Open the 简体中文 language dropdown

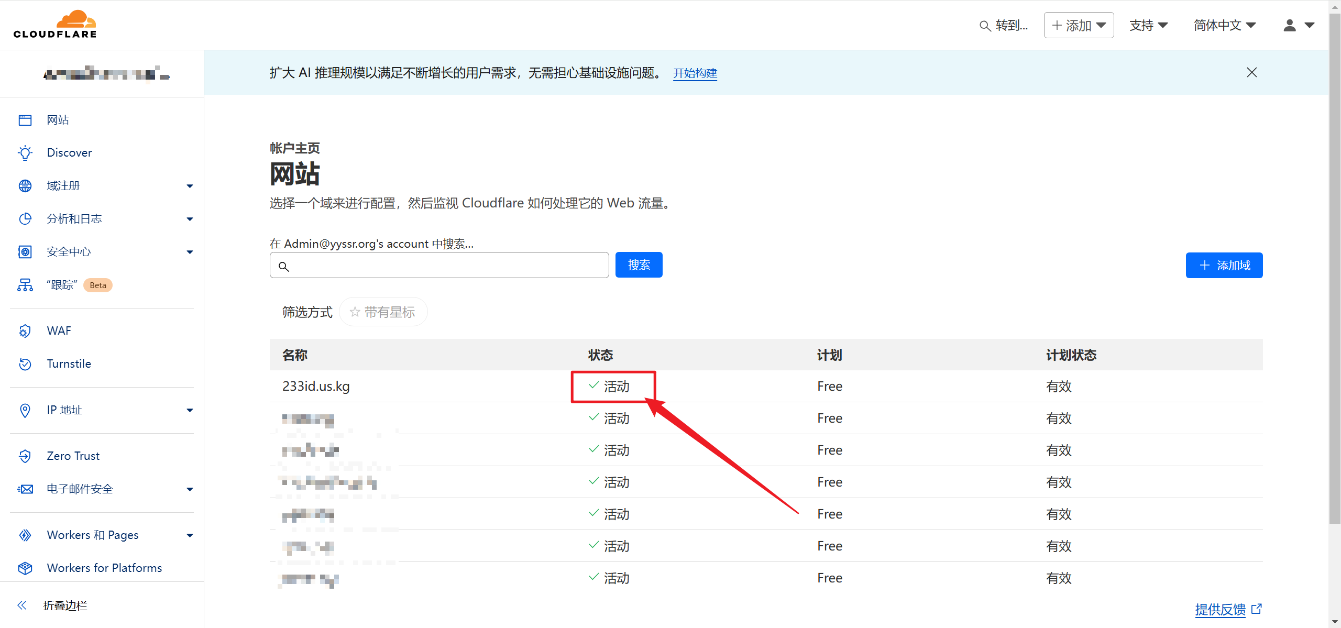click(1225, 25)
